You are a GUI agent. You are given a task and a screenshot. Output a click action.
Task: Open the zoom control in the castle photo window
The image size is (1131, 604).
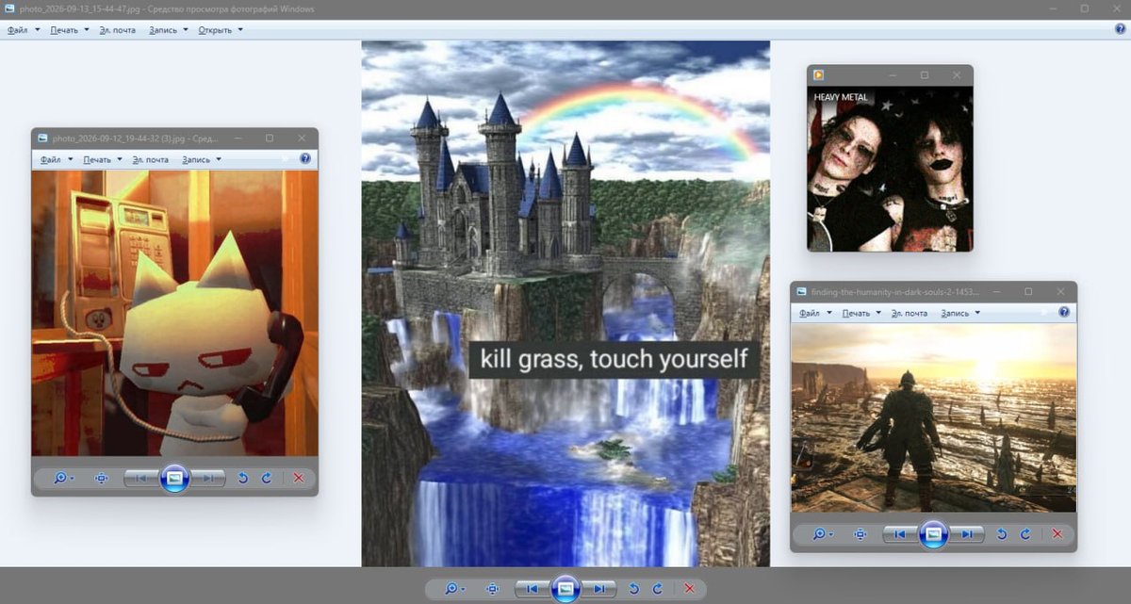pos(454,589)
